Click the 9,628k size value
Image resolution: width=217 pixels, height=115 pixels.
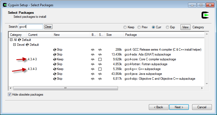[x=117, y=59]
